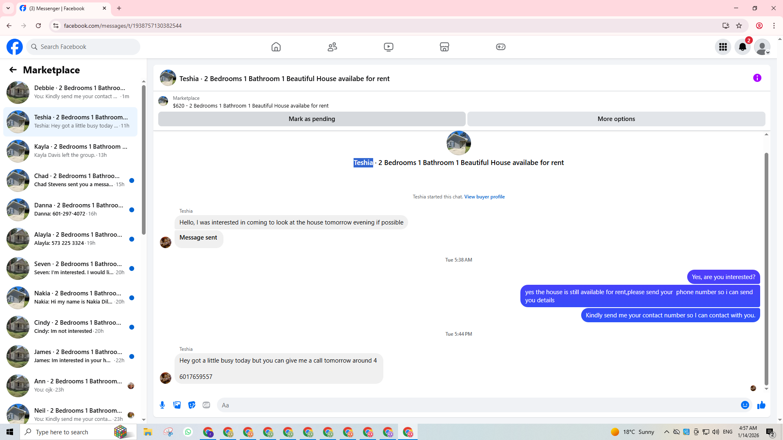Viewport: 783px width, 440px height.
Task: Click the message Aa input field
Action: click(x=477, y=405)
